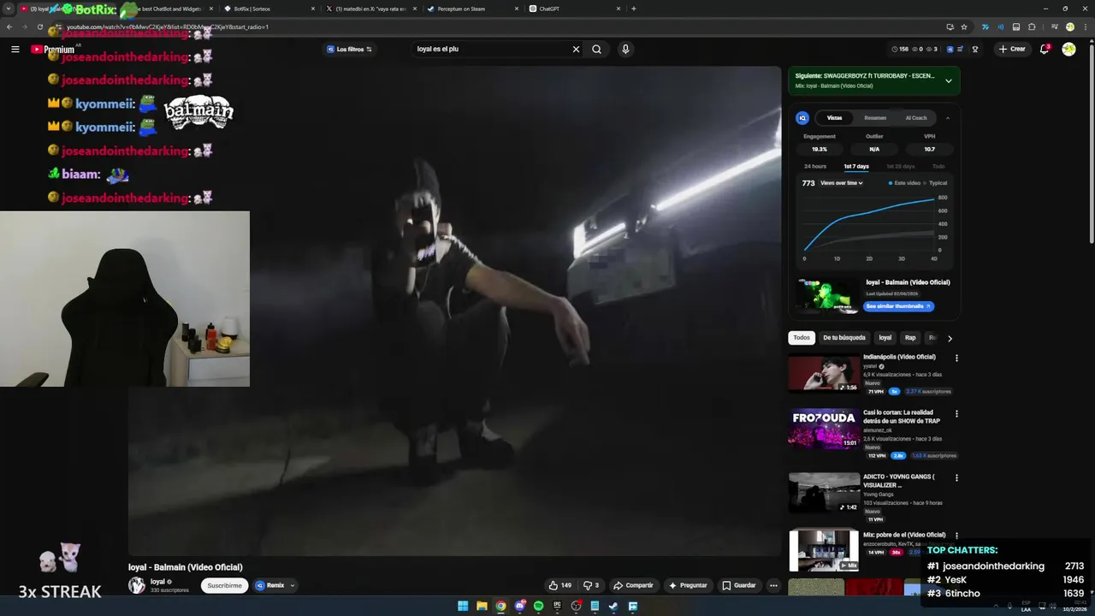
Task: Select the Todos filter chip
Action: [802, 338]
